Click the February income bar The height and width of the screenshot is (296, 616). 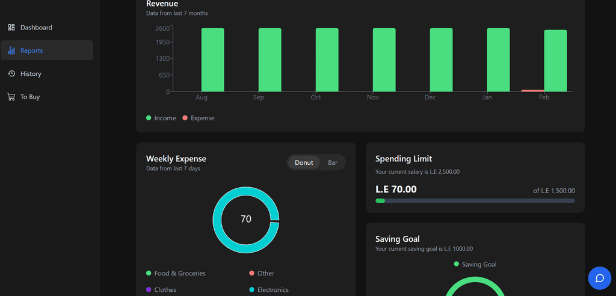[555, 60]
